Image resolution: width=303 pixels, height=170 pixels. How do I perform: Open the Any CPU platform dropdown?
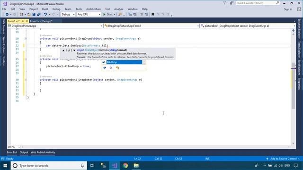(89, 15)
